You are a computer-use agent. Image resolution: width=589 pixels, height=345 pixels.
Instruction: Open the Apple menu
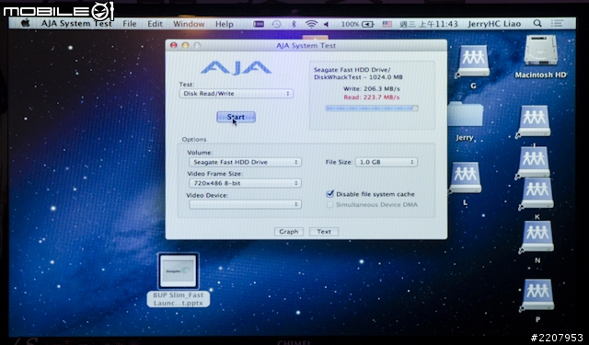(x=25, y=23)
